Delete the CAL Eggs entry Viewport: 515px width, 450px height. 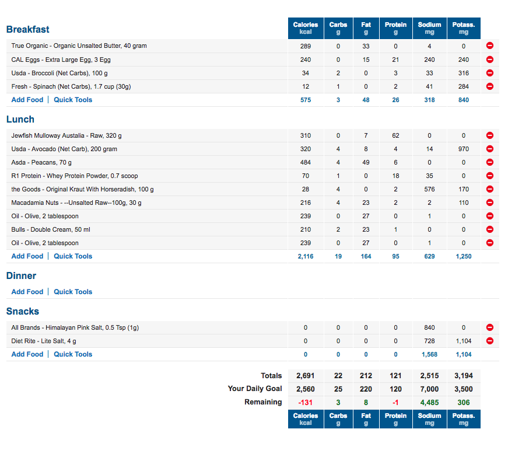tap(490, 60)
